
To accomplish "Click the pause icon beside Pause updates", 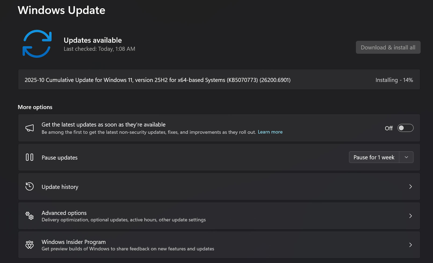I will point(30,157).
